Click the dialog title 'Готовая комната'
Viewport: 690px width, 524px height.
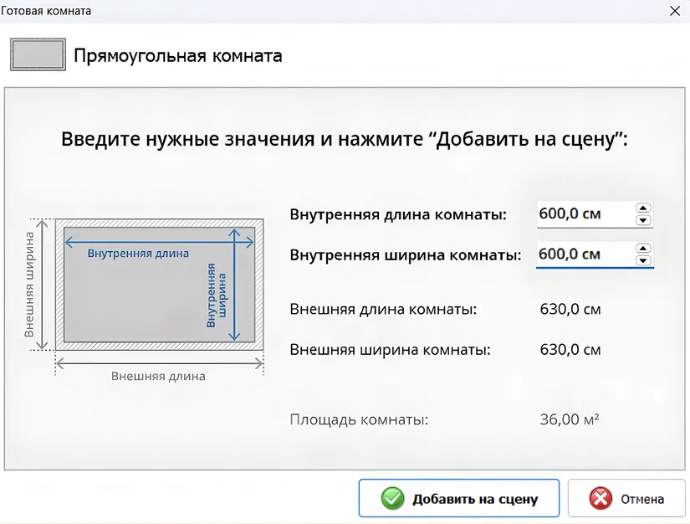pos(46,11)
